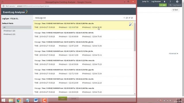
Task: Click IPAddress2 value 125.64.72.54
Action: pyautogui.click(x=97, y=74)
